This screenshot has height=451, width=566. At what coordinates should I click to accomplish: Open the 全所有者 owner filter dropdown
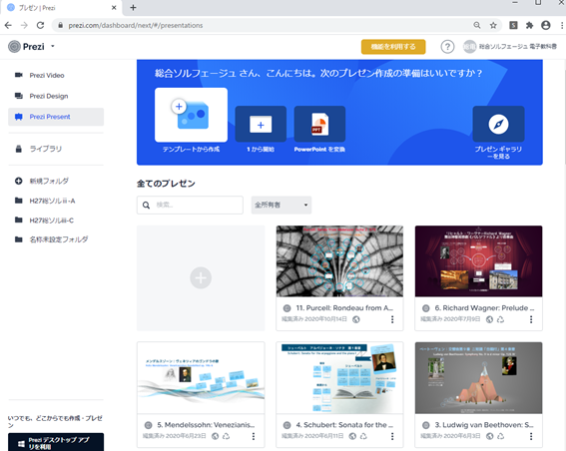point(282,205)
